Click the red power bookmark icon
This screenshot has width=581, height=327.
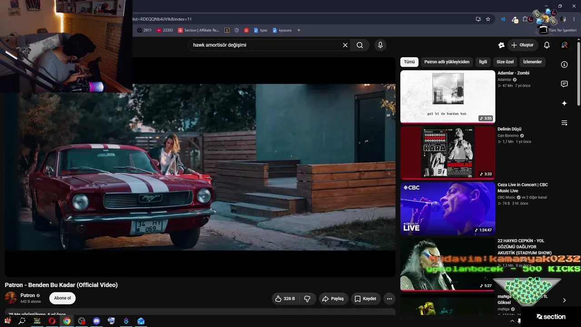[246, 30]
